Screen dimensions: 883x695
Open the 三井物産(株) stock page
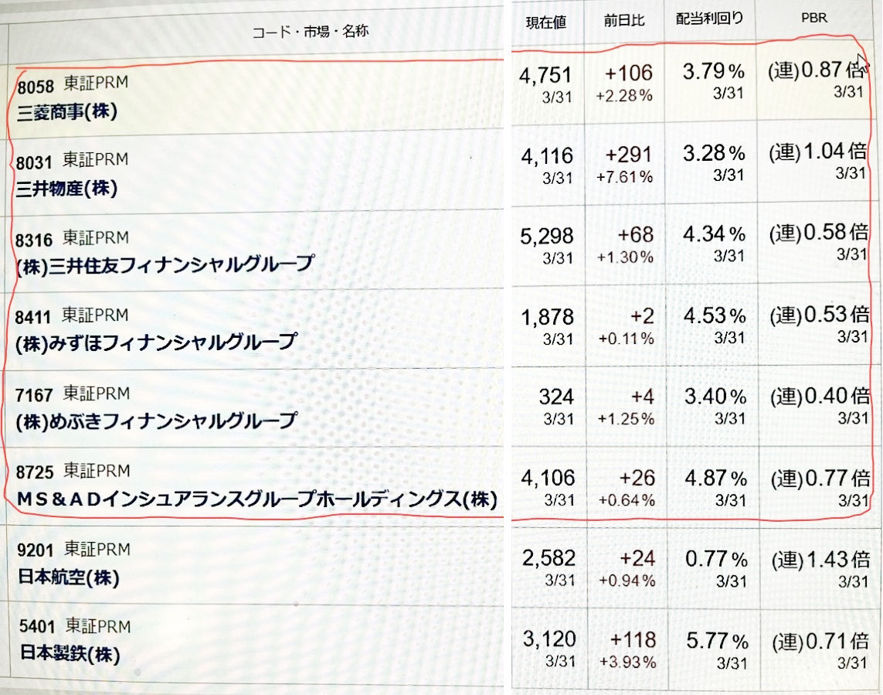(x=67, y=188)
